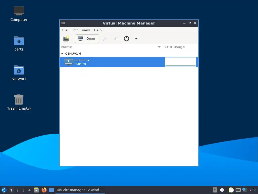The width and height of the screenshot is (258, 194).
Task: Click the archlinux CPU usage graph
Action: click(x=180, y=62)
